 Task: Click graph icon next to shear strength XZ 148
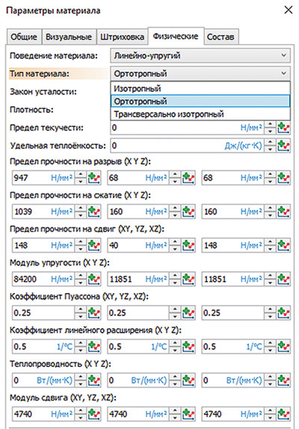pos(283,245)
